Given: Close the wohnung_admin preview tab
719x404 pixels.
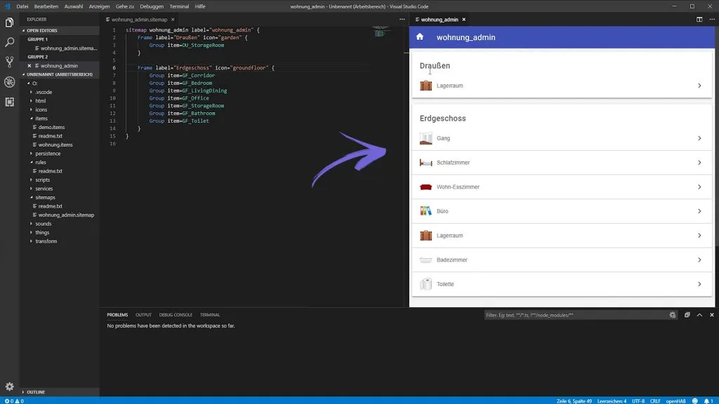Looking at the screenshot, I should 463,20.
